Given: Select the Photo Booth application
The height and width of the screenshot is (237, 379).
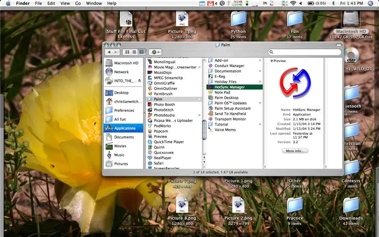Looking at the screenshot, I should [164, 104].
